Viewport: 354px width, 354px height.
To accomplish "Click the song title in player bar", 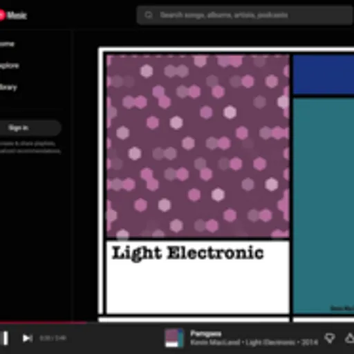I will 206,333.
